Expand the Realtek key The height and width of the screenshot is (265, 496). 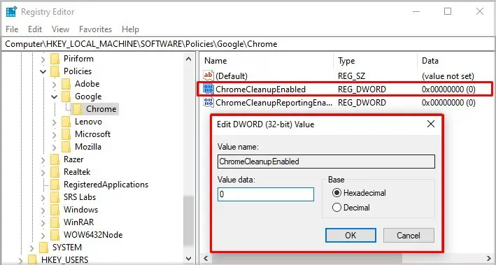pyautogui.click(x=43, y=172)
